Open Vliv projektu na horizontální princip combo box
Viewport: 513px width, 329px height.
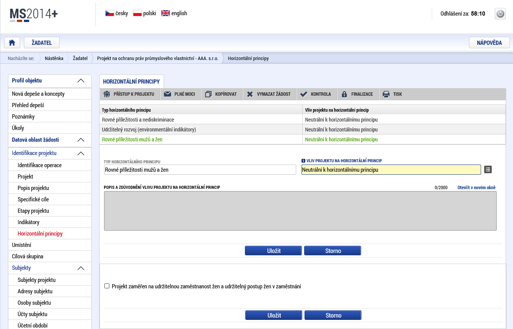pos(391,170)
